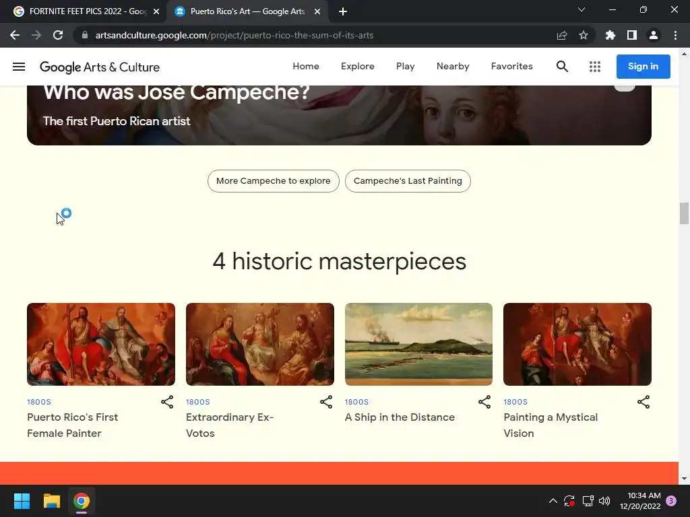Open the search magnifier icon
The height and width of the screenshot is (517, 690).
[562, 67]
